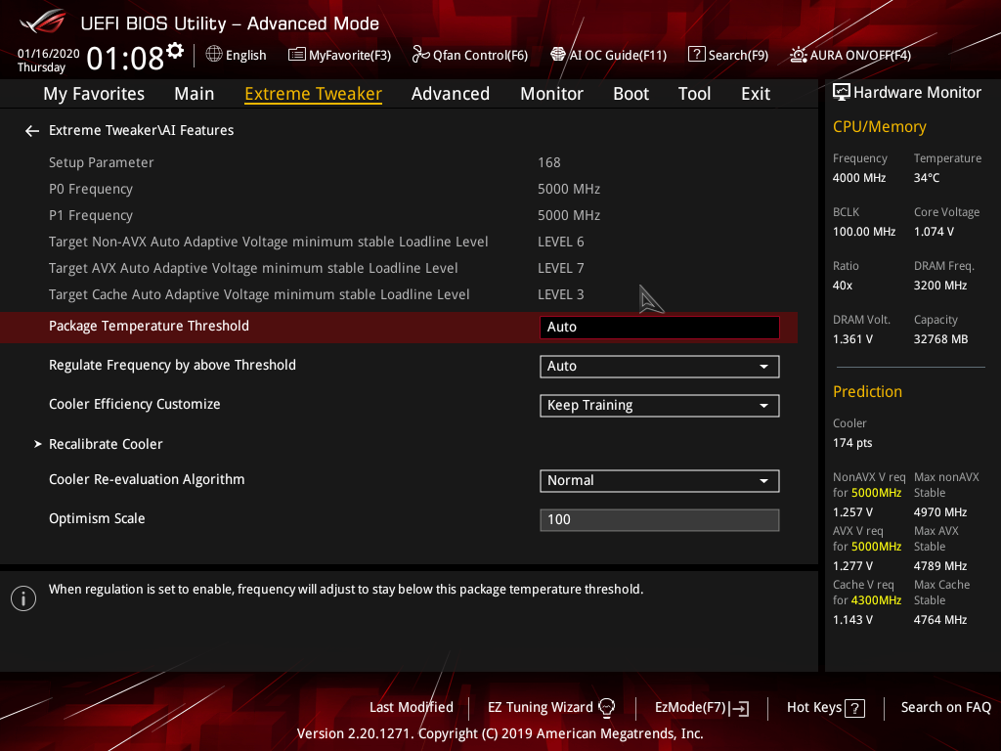
Task: Click the Qfan Control fan icon
Action: (420, 55)
